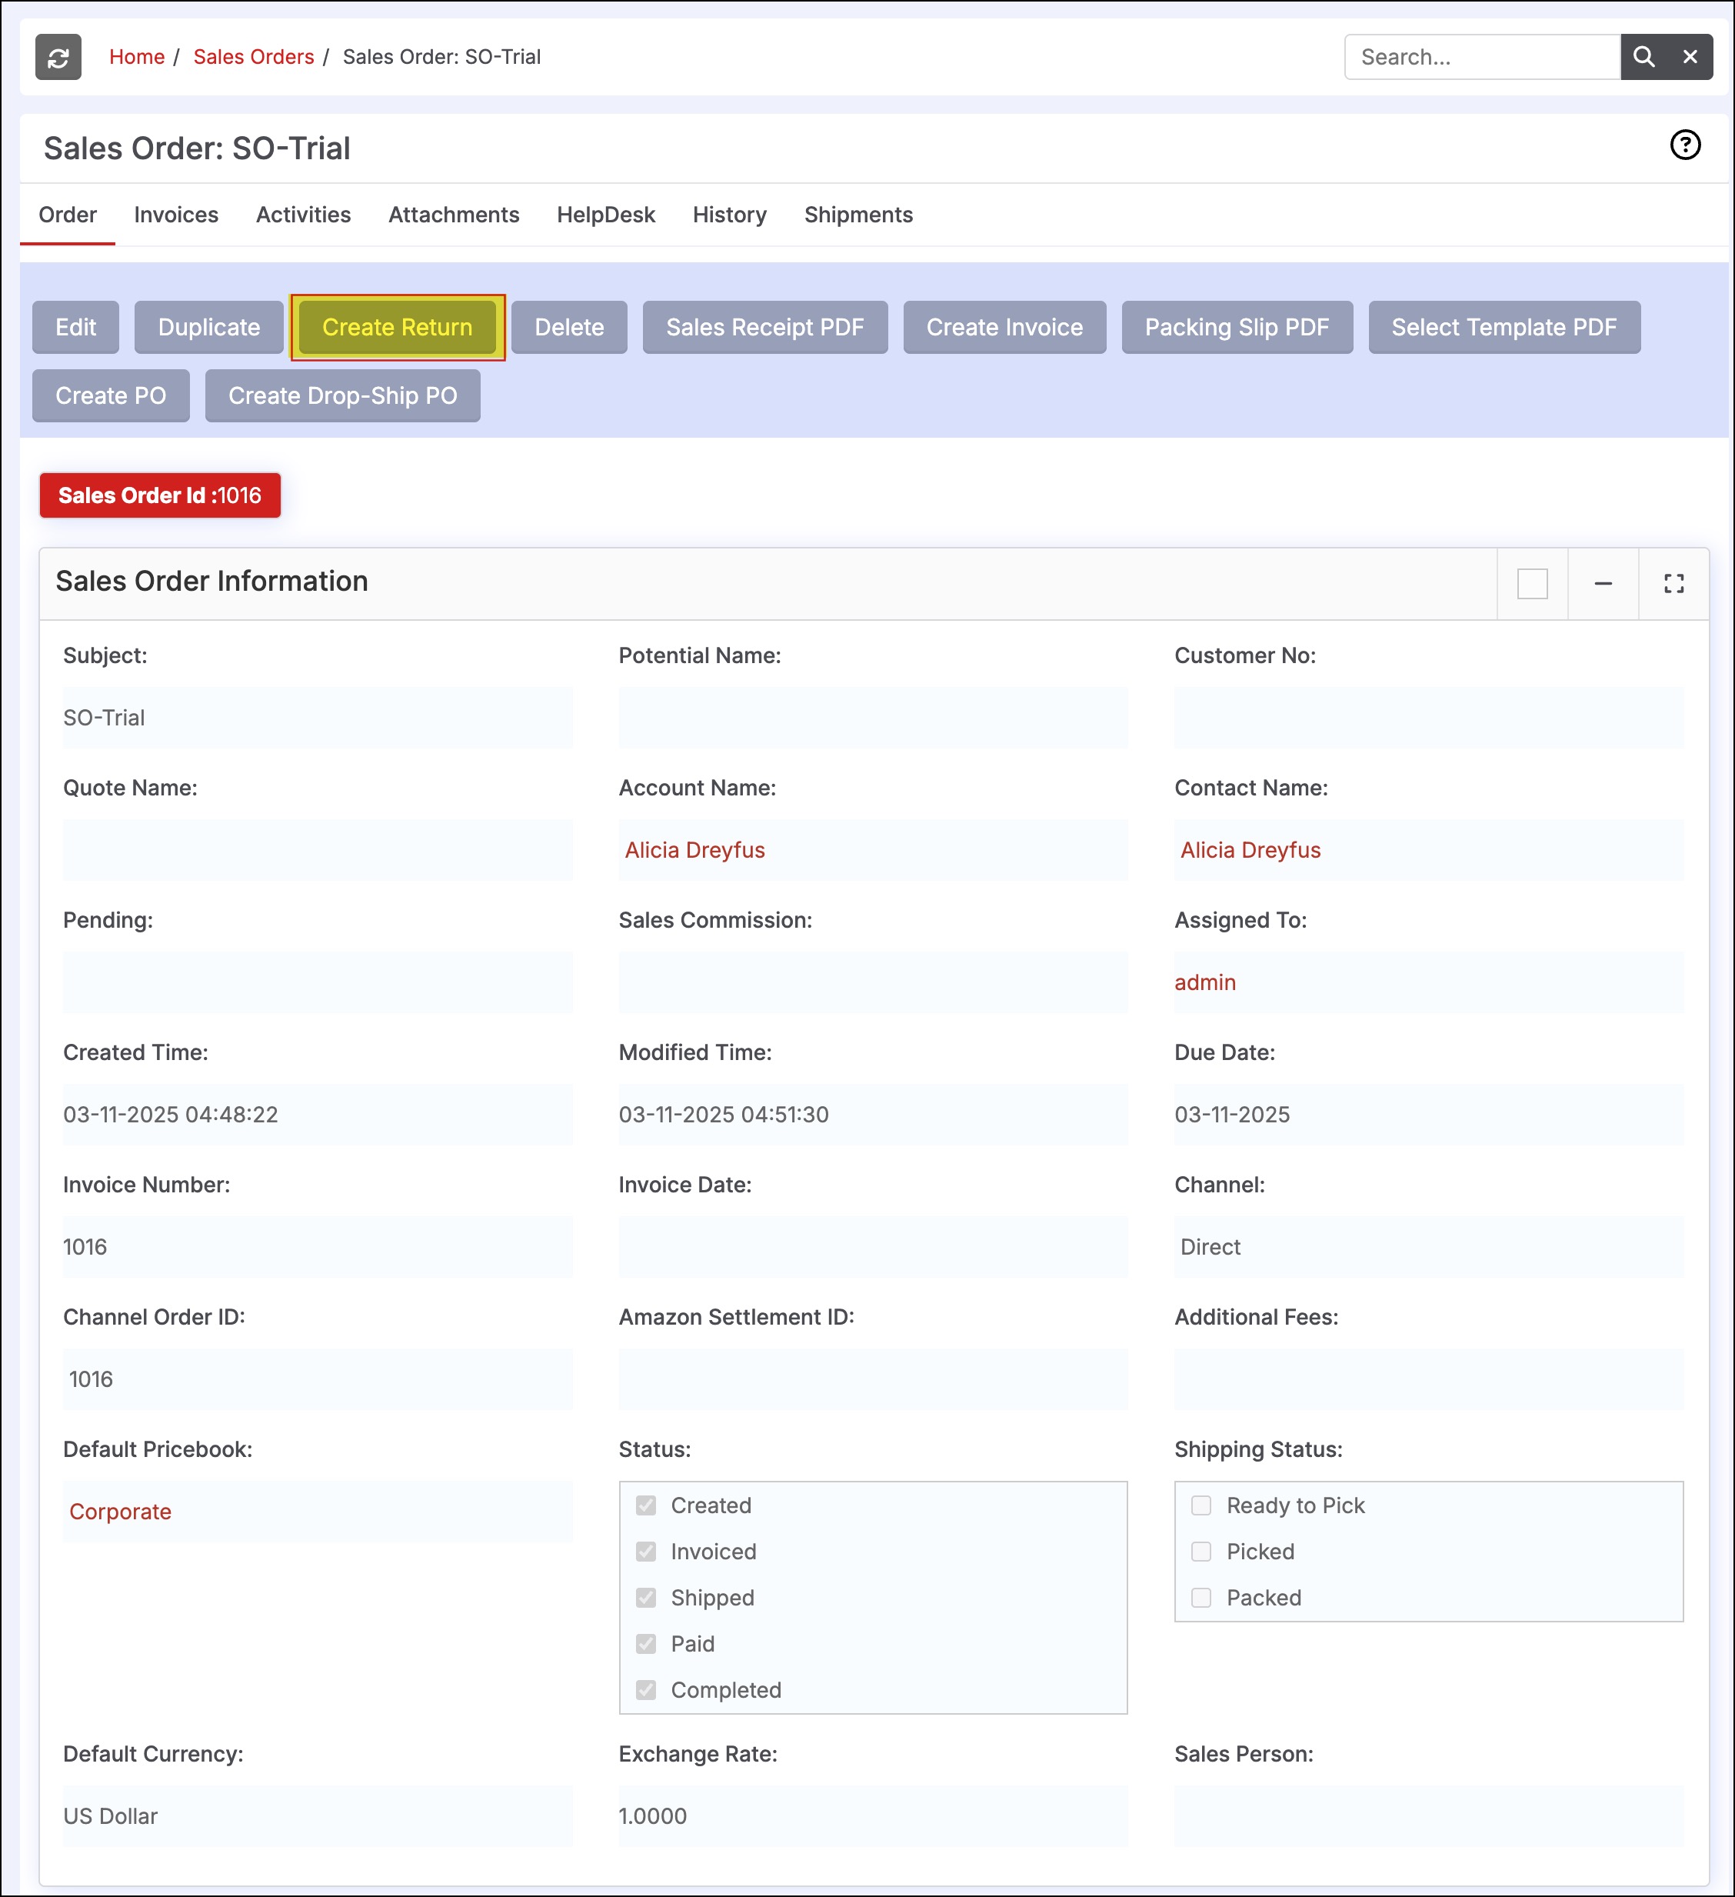
Task: Click the Sales Order: SO-Trial page title
Action: click(197, 148)
